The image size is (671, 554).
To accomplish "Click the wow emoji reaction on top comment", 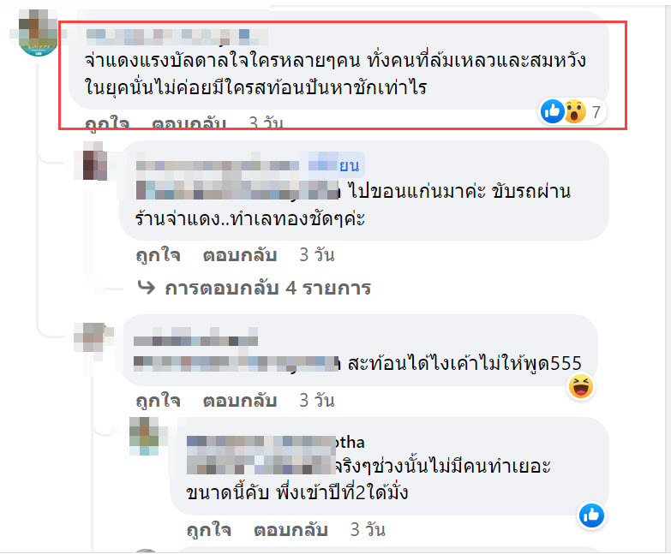I will [x=575, y=111].
